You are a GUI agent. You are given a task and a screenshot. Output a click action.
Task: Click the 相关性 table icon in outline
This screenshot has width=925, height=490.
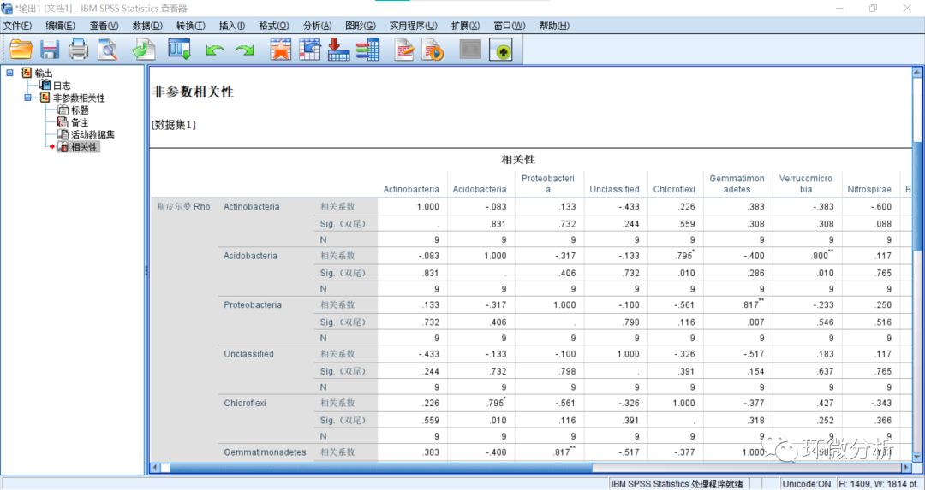[63, 146]
